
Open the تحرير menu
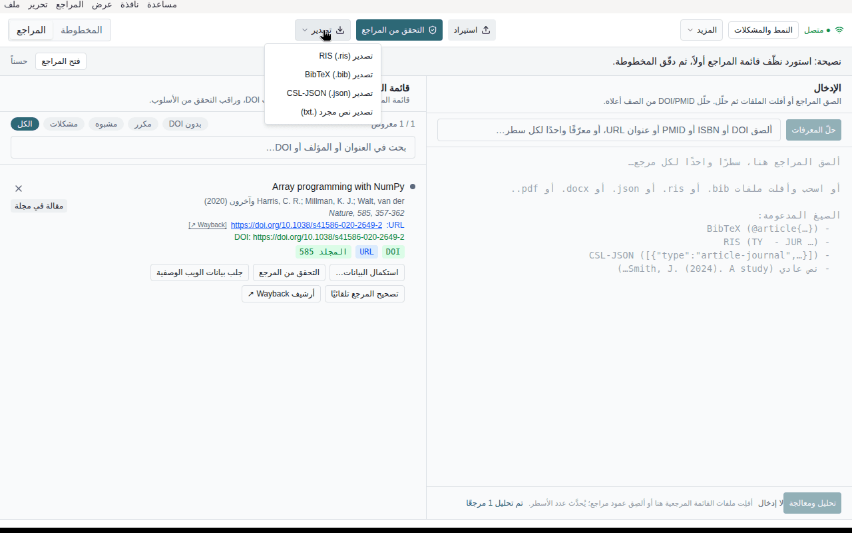37,5
